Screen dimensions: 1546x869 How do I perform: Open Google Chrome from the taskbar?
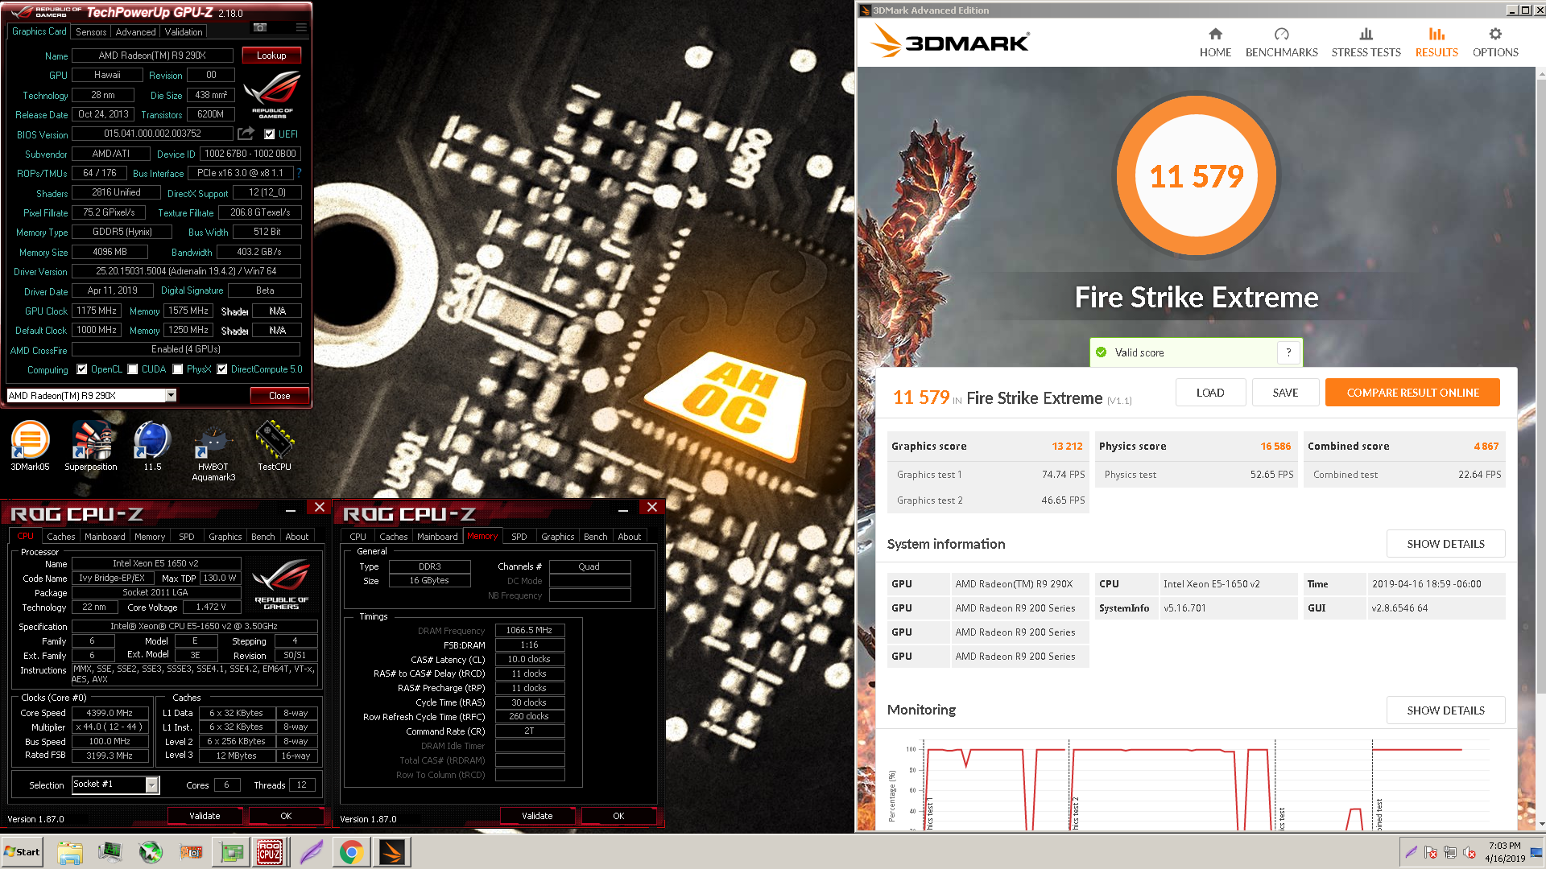tap(351, 852)
